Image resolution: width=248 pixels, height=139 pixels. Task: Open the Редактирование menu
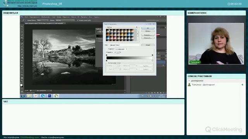point(34,17)
